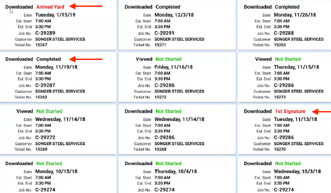Click 'Not Started' status on Friday 11/16/18 card
The image size is (331, 193).
169,59
